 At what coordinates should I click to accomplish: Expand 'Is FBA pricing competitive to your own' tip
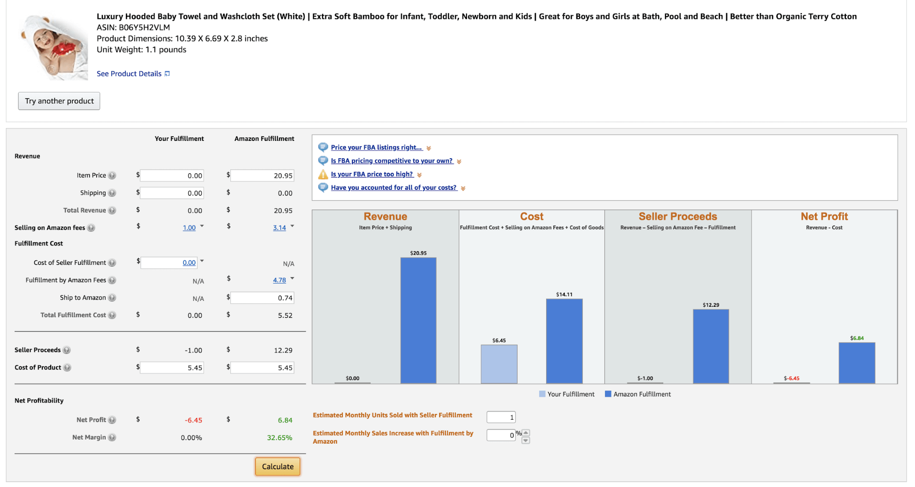(459, 161)
